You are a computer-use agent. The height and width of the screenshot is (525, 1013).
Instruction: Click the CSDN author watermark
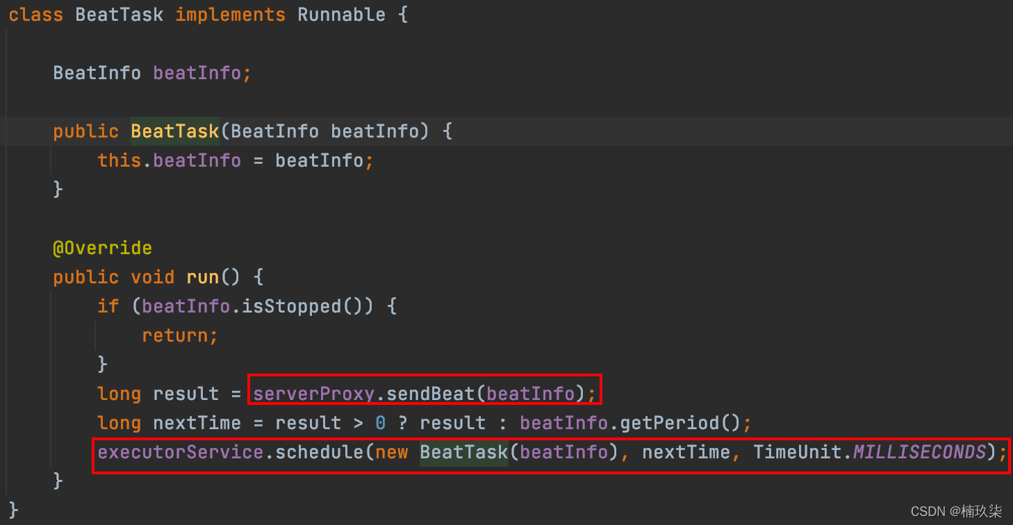pos(956,512)
